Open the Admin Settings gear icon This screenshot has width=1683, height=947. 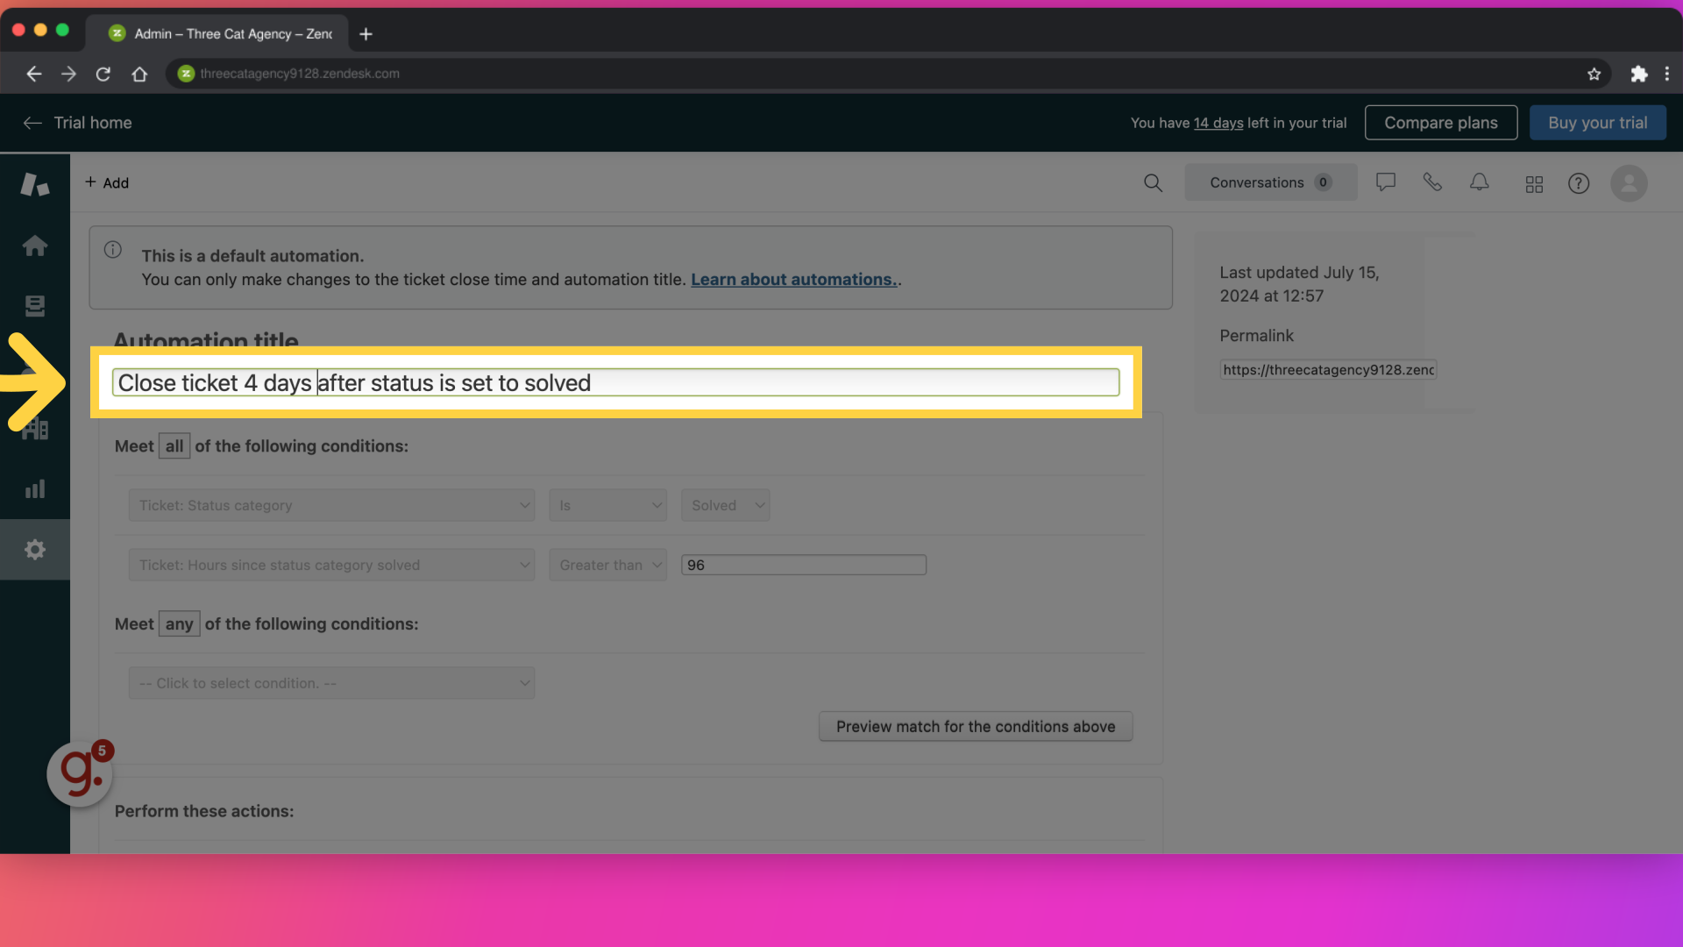pos(35,549)
